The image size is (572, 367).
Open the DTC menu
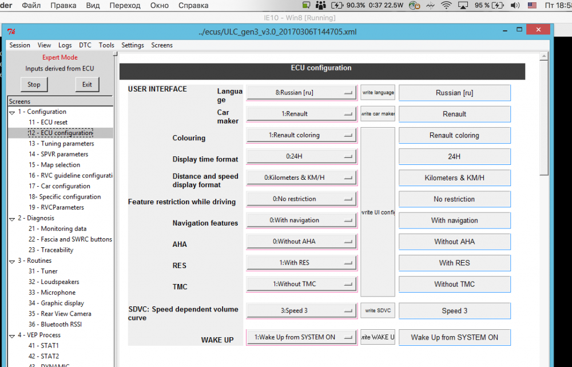(x=85, y=45)
